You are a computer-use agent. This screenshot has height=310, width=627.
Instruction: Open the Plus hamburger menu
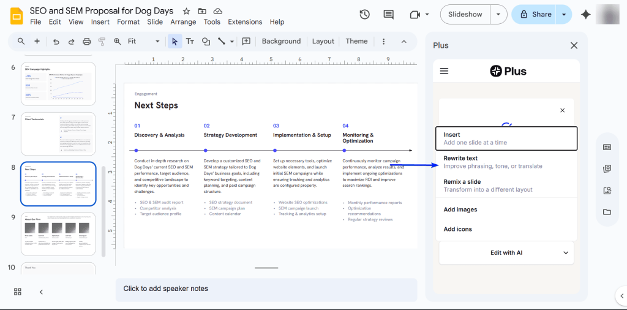[x=445, y=71]
